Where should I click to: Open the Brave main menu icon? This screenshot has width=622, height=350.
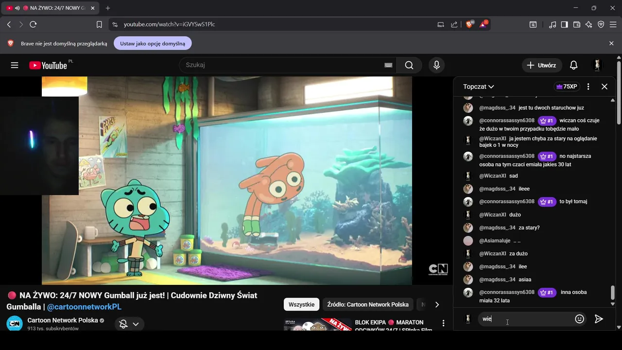tap(613, 24)
